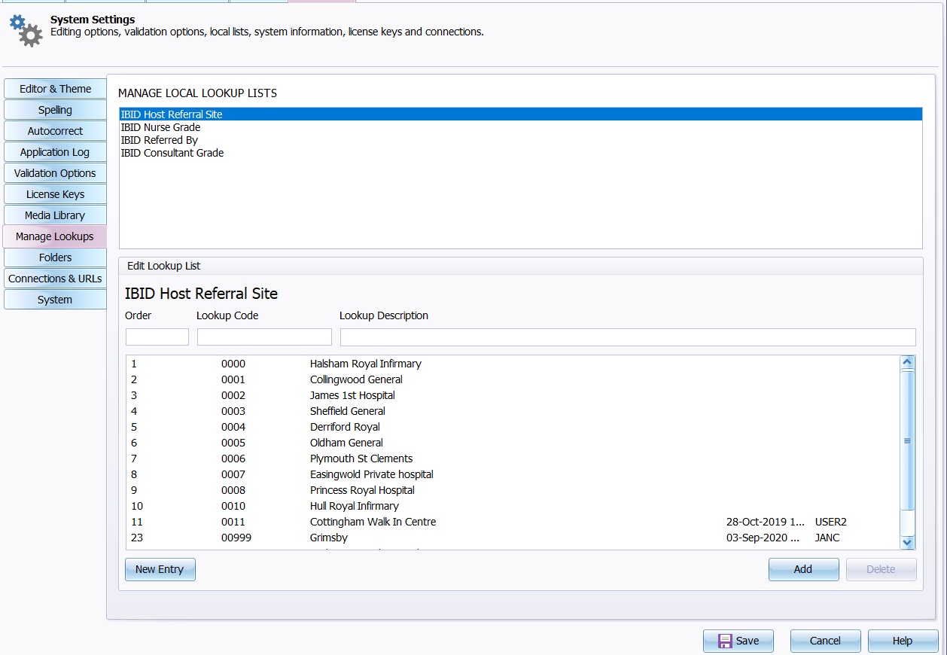Open the Media Library tab
Viewport: 947px width, 655px height.
point(55,215)
